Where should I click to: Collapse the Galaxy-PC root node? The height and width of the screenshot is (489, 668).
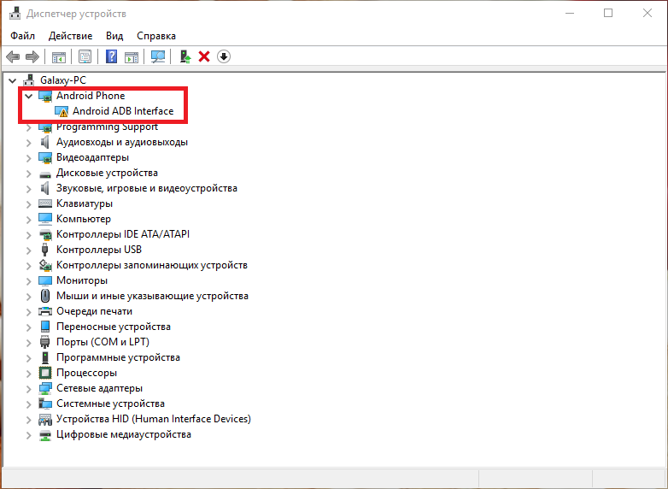click(12, 80)
